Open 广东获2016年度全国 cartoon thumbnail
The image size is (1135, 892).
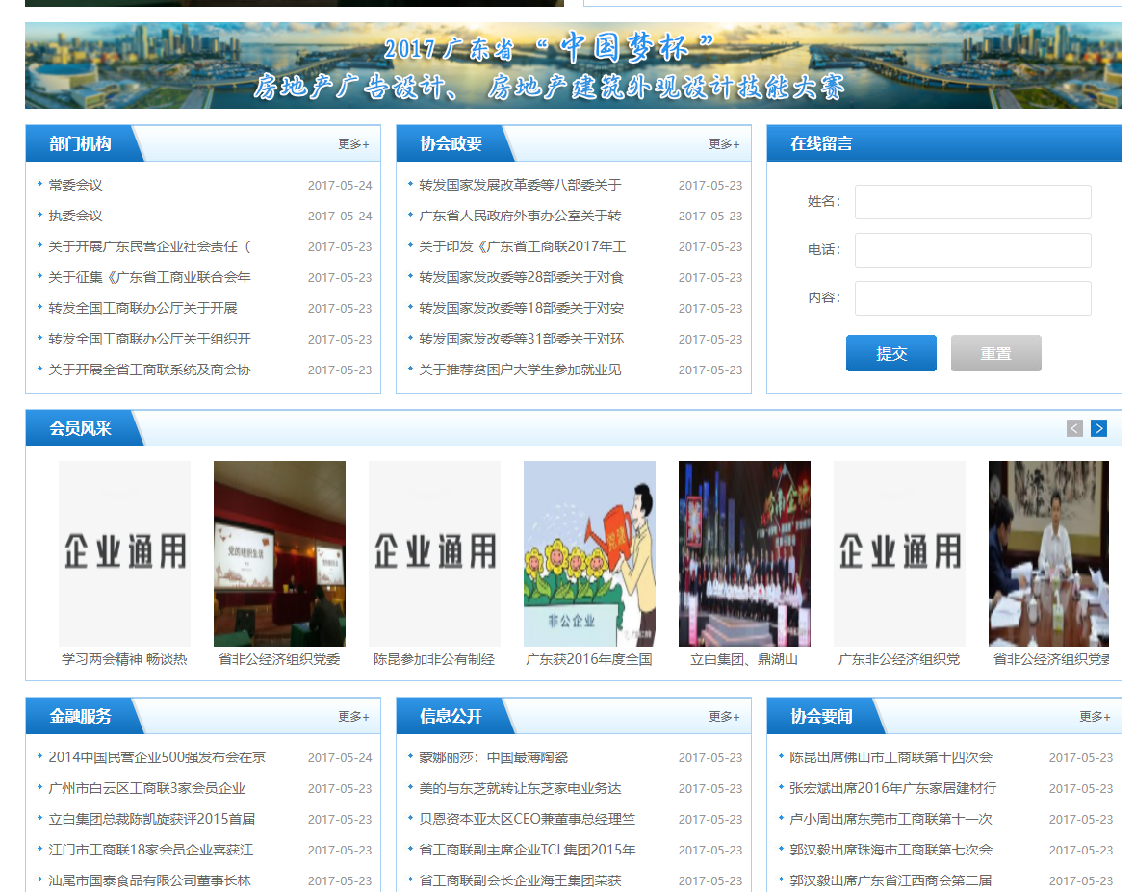[589, 553]
